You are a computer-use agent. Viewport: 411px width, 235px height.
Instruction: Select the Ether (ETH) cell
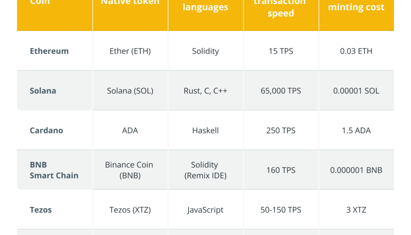130,51
